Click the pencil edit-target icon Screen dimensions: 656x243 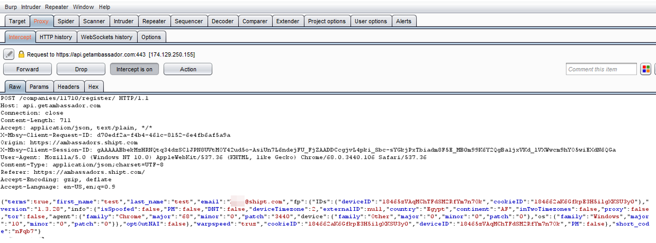[9, 54]
